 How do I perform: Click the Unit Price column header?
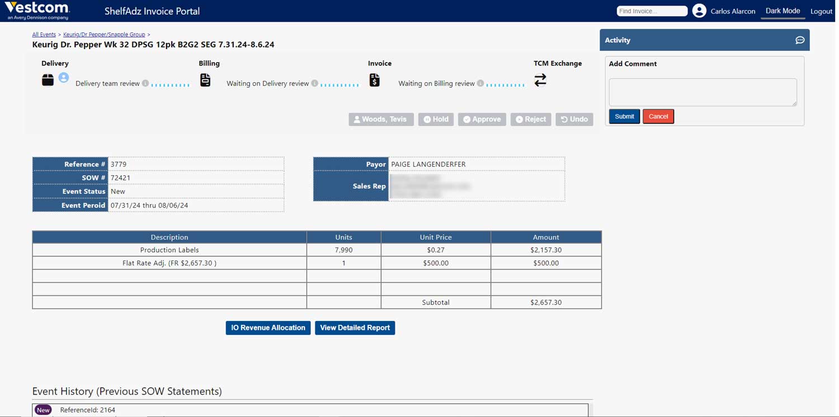click(436, 237)
